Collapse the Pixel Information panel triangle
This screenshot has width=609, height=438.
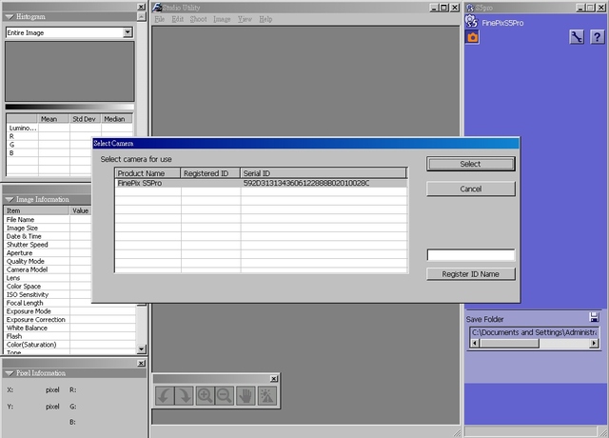pyautogui.click(x=9, y=373)
